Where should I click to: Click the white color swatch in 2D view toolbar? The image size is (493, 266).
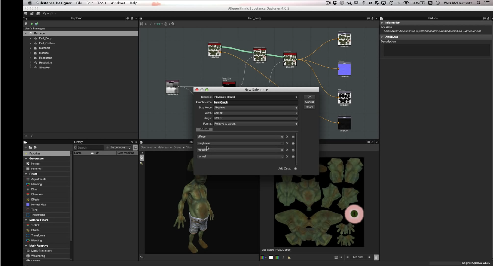tap(271, 257)
